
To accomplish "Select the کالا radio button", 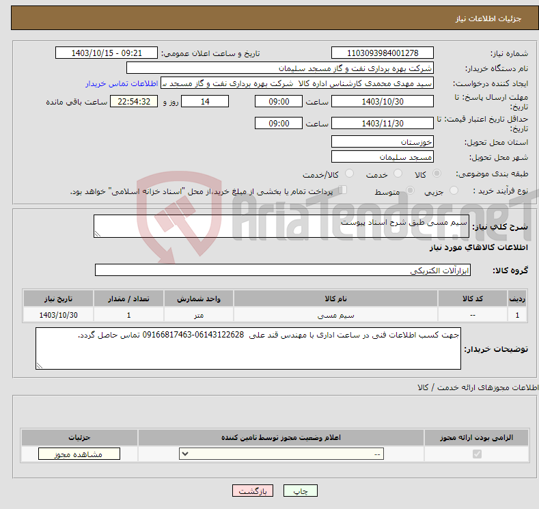I will tap(437, 174).
